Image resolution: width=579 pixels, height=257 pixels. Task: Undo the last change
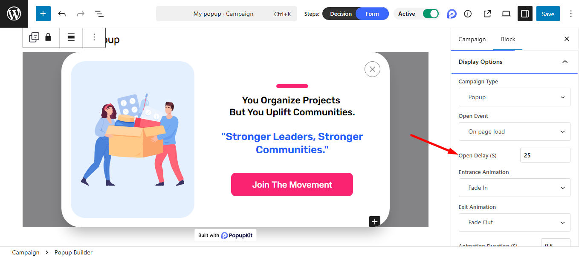click(62, 14)
